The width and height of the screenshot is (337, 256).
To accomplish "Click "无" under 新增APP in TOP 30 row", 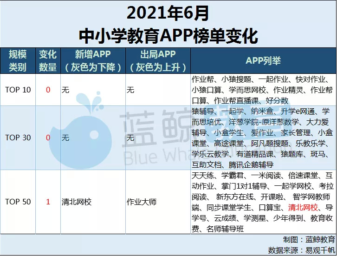I will click(65, 138).
